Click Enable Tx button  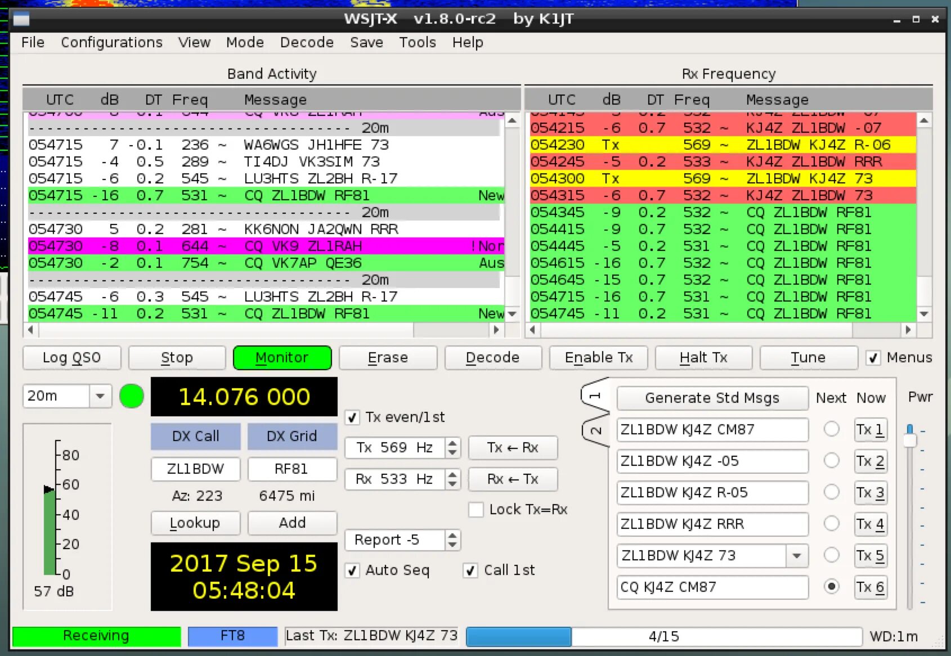[599, 358]
